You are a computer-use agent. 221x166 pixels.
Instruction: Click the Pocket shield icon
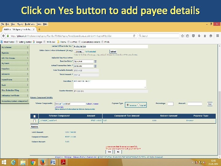(193, 36)
